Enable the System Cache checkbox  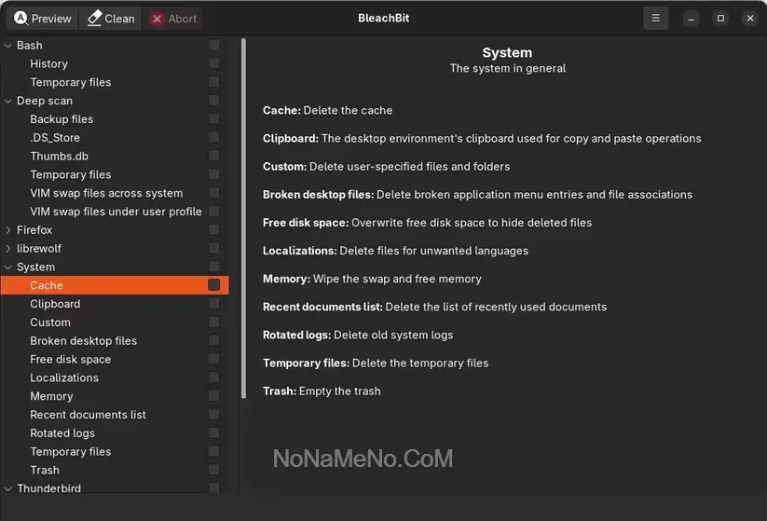click(x=214, y=285)
